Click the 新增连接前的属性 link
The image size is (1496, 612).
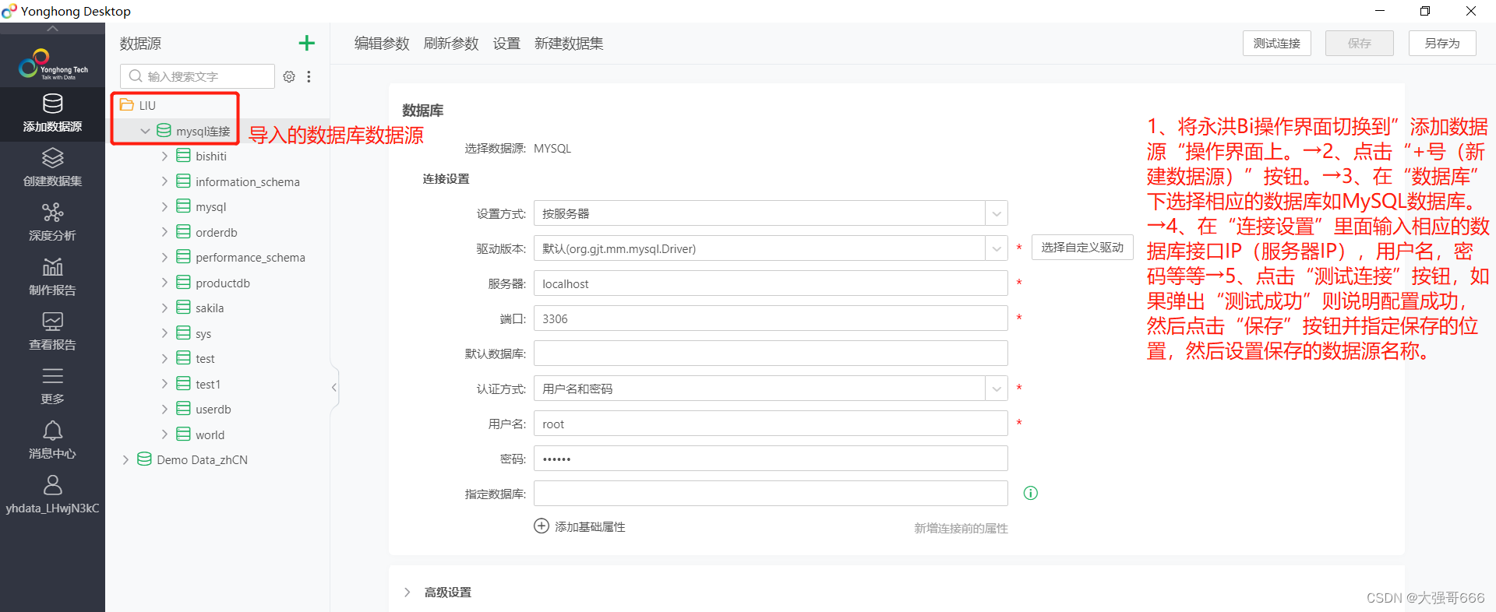(961, 528)
